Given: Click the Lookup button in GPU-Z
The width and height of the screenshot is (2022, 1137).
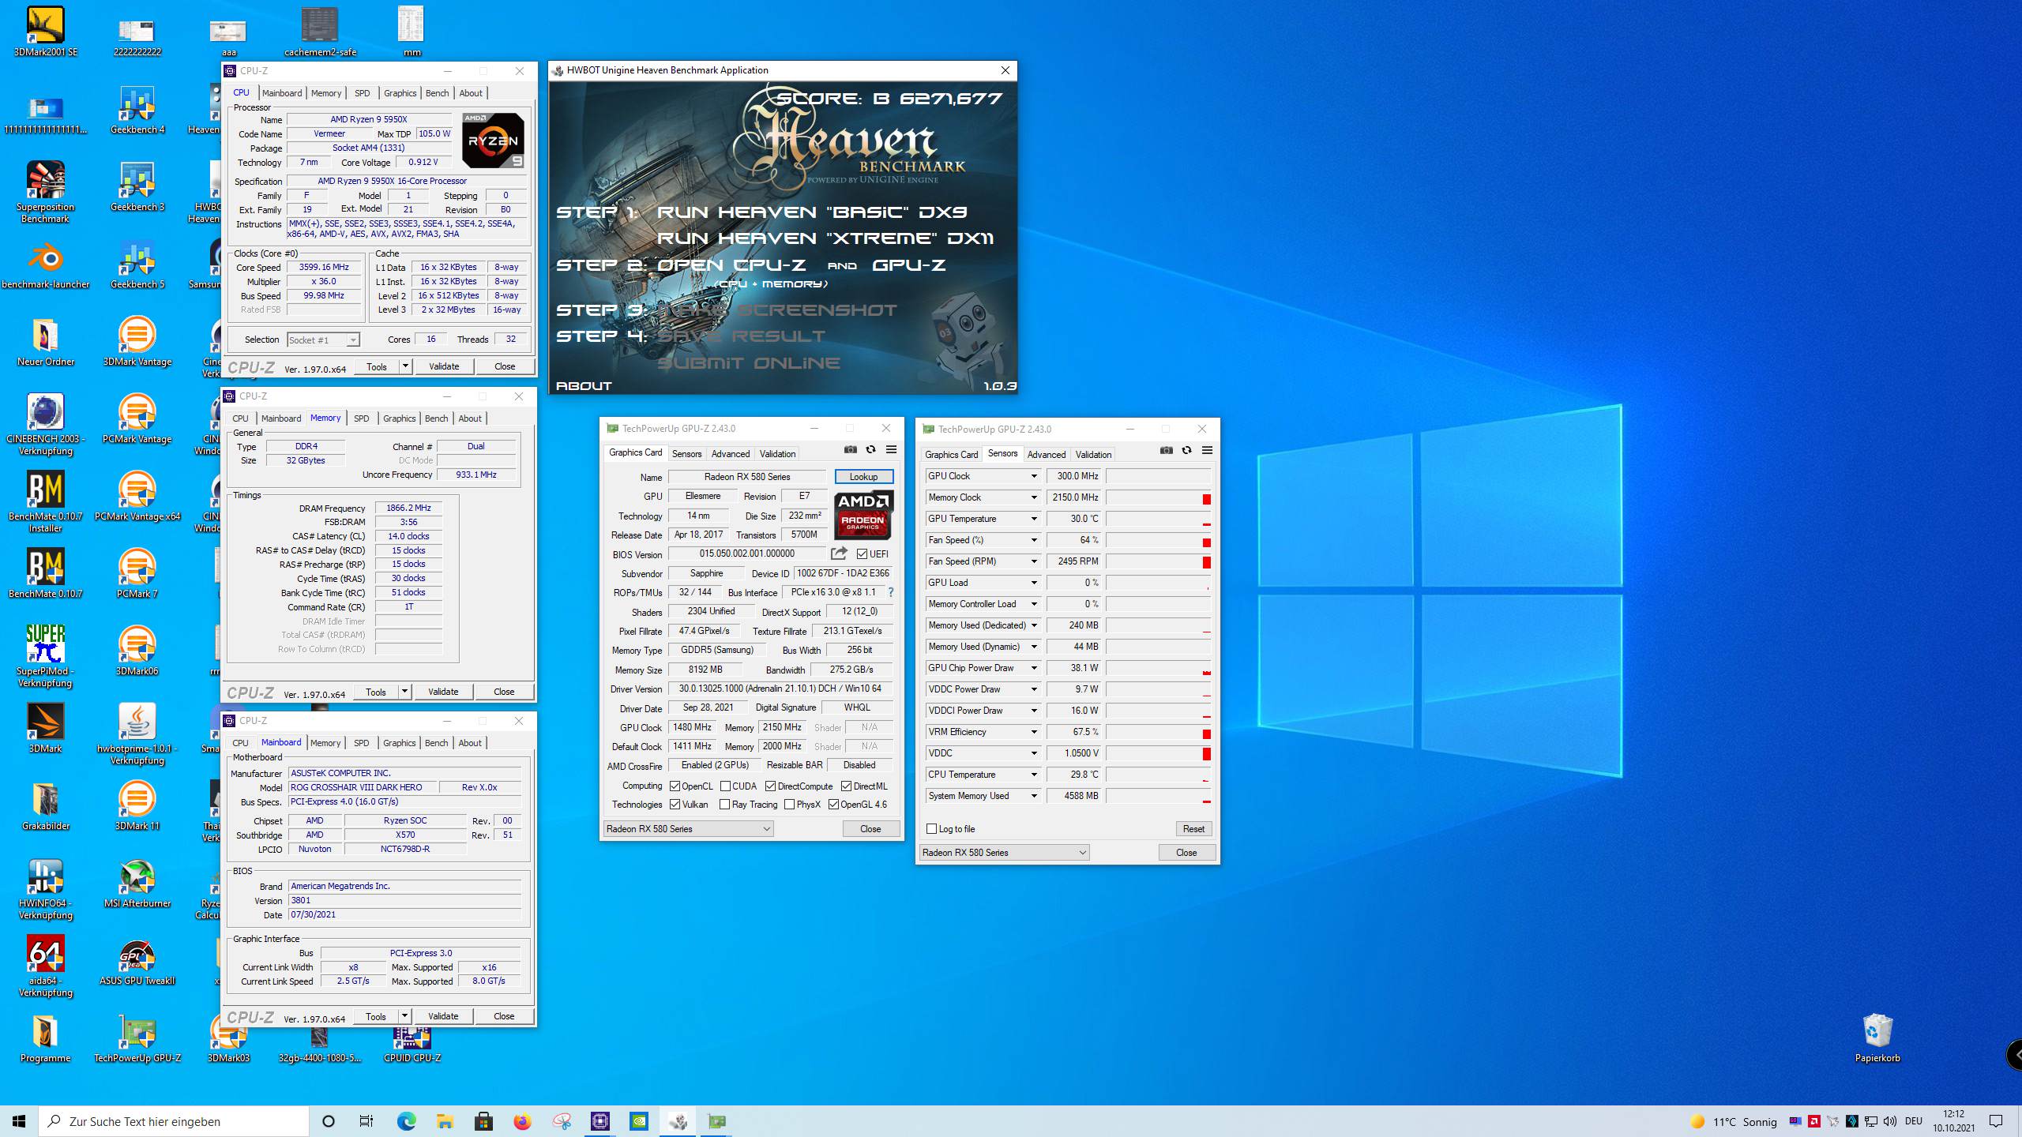Looking at the screenshot, I should 863,477.
